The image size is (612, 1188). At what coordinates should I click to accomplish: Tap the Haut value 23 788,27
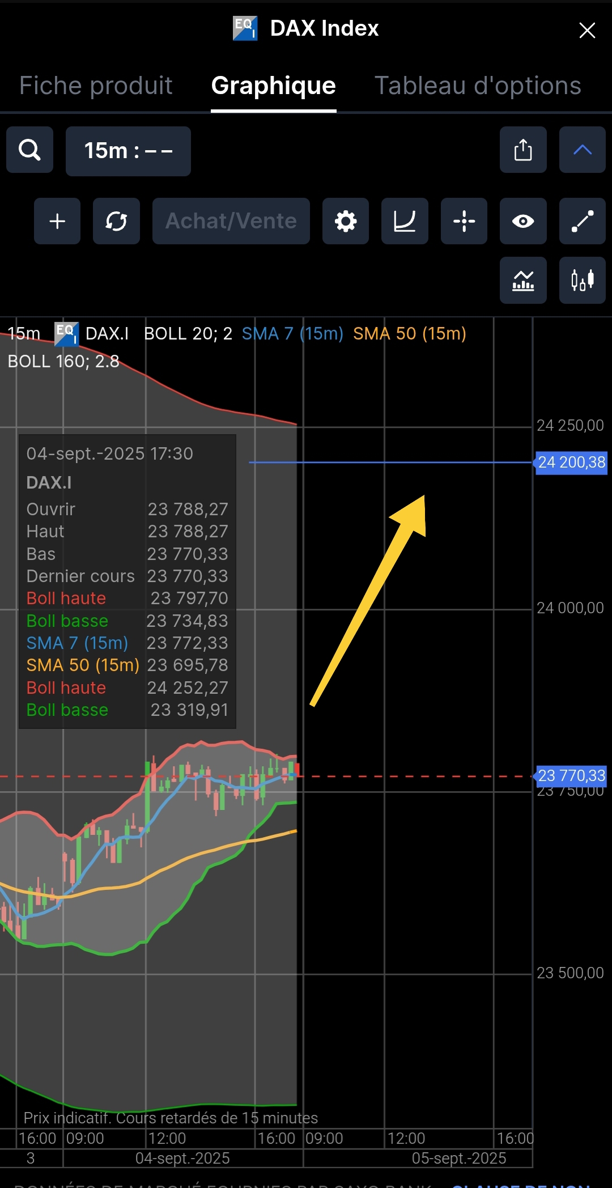coord(188,531)
